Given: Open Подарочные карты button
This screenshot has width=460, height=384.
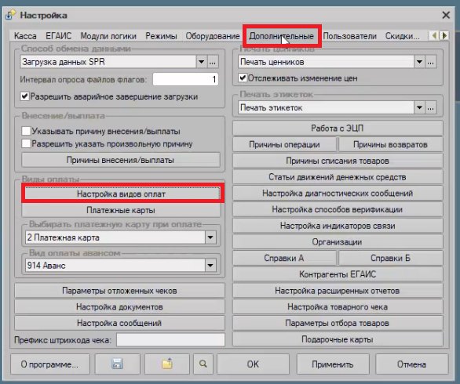Looking at the screenshot, I should [338, 339].
